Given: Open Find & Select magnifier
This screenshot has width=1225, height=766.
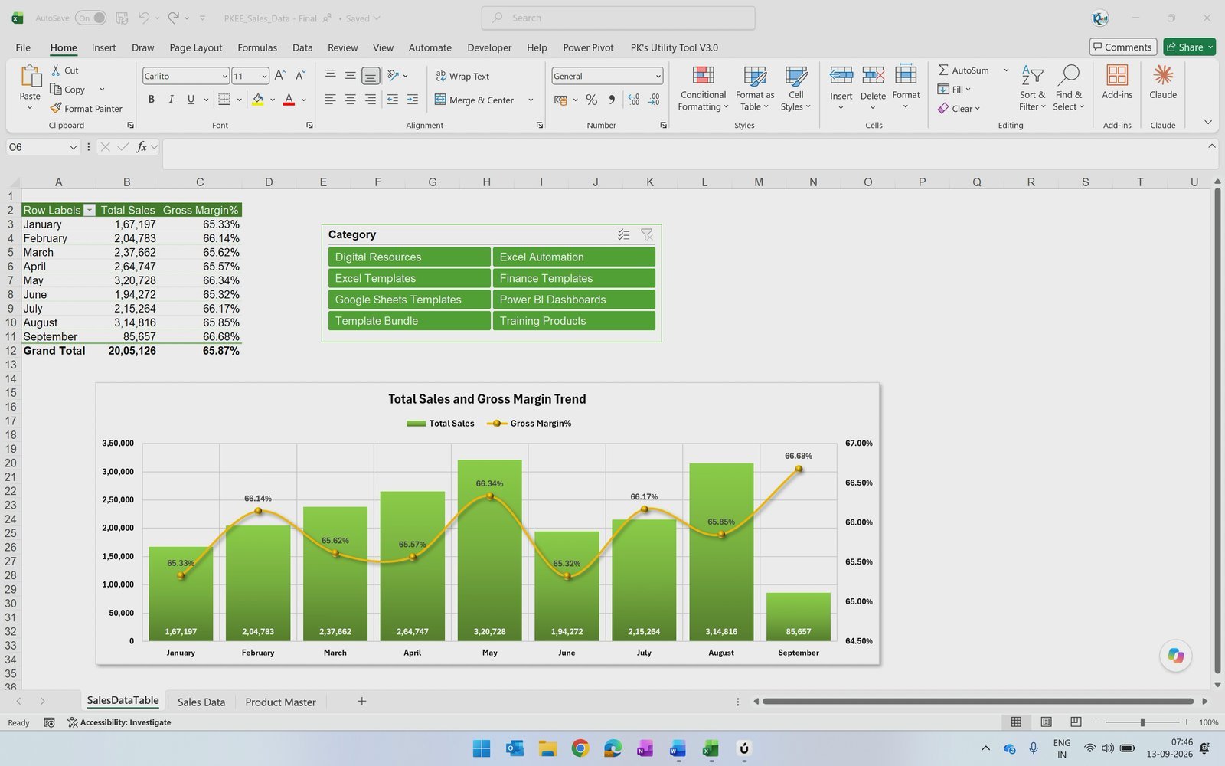Looking at the screenshot, I should pyautogui.click(x=1068, y=89).
